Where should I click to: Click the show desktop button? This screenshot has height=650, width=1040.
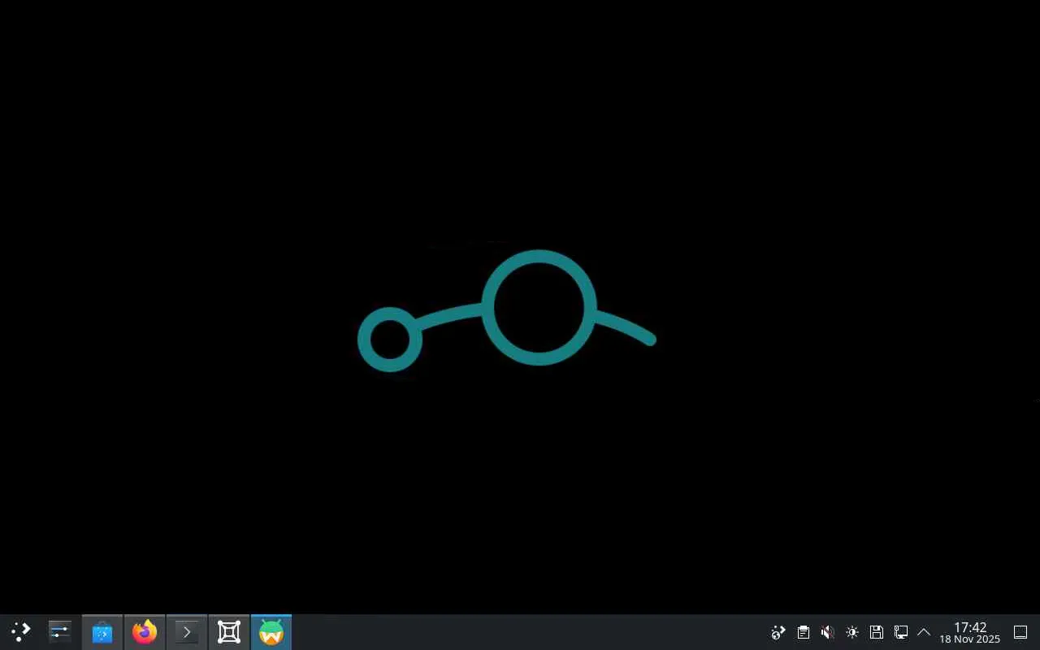click(x=1020, y=632)
